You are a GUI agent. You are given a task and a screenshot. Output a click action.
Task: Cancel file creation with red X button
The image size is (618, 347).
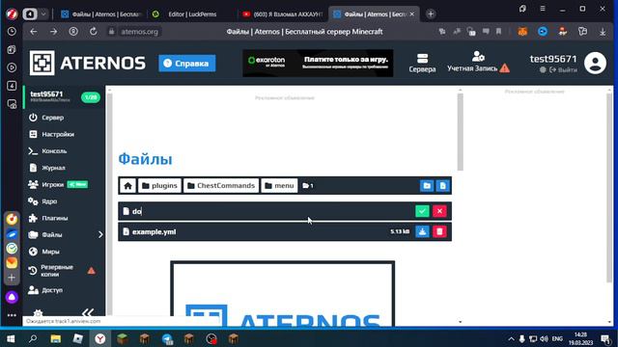(x=439, y=211)
